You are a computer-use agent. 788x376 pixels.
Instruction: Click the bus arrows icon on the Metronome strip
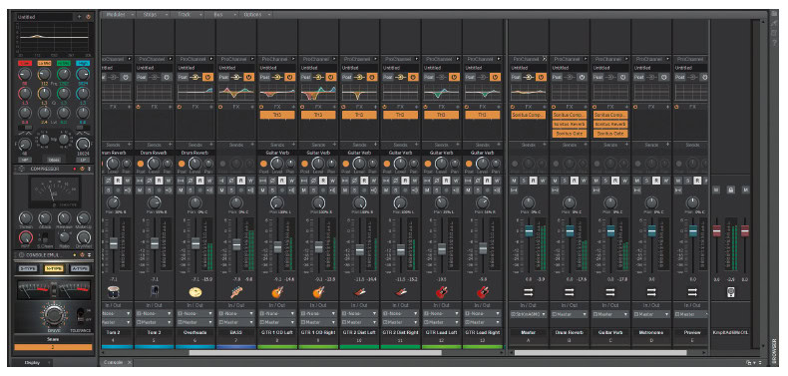pos(651,291)
